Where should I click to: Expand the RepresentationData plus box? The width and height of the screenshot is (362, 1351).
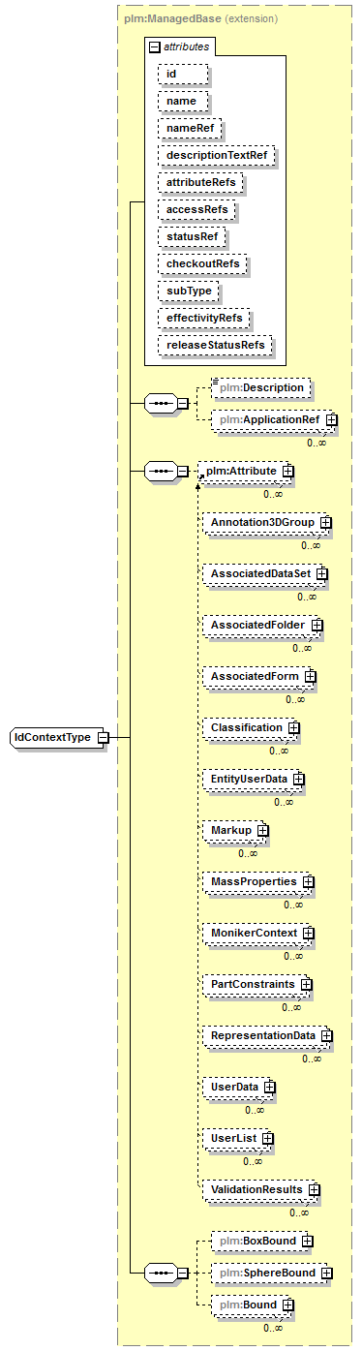(326, 1035)
